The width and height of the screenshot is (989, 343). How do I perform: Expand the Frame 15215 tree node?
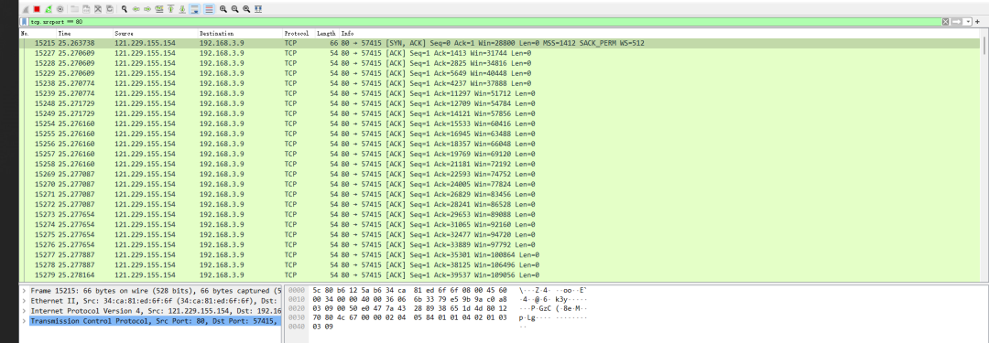pos(24,291)
